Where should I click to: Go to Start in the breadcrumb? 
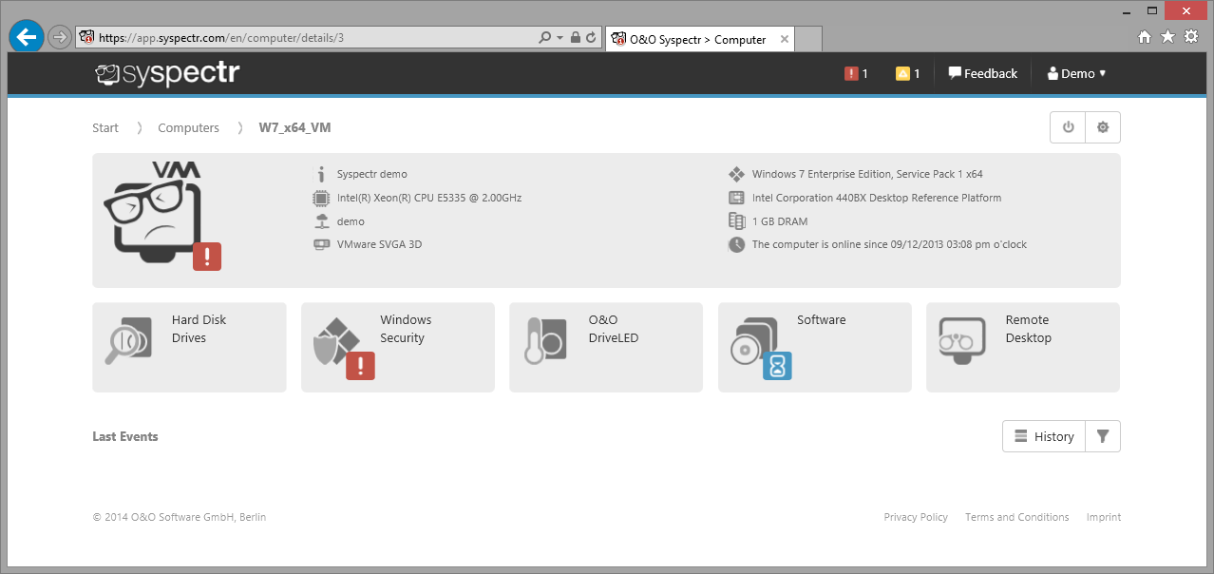click(x=105, y=127)
